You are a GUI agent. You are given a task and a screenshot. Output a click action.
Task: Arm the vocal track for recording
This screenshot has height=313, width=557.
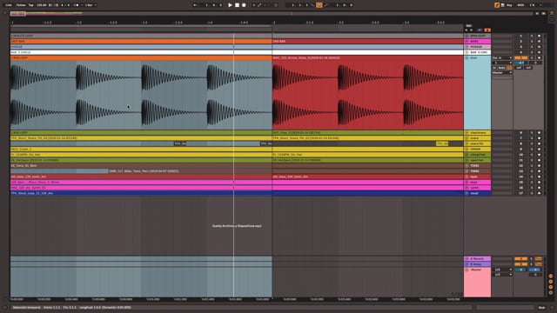click(539, 193)
